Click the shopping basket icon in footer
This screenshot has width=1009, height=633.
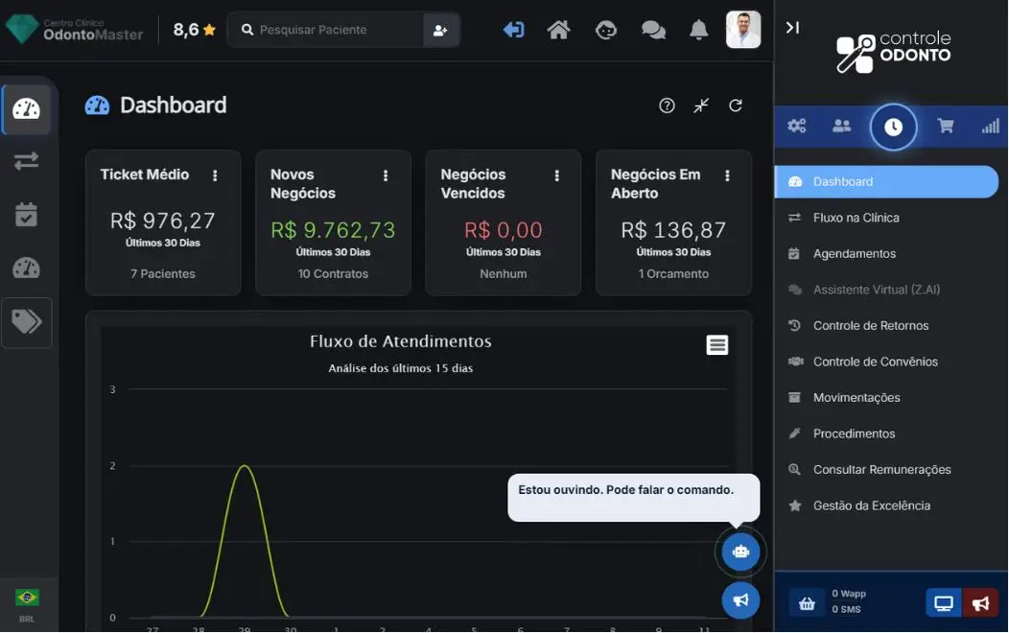(x=807, y=603)
